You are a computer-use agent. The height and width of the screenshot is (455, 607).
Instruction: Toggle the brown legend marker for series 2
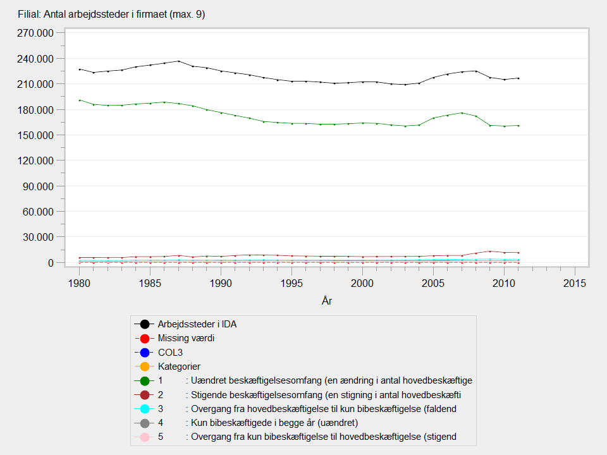pyautogui.click(x=144, y=394)
